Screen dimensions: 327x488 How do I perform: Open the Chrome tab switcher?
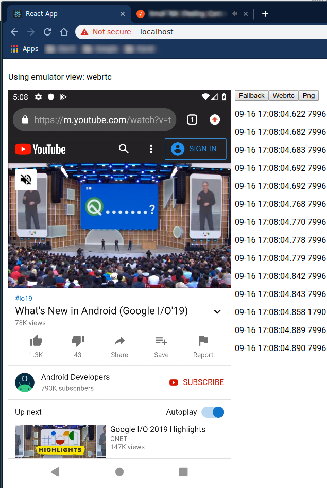[x=192, y=119]
